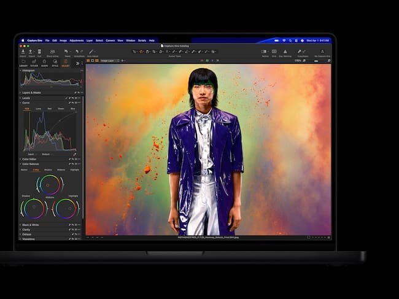Click the Auto Adjust wand icon

(91, 52)
